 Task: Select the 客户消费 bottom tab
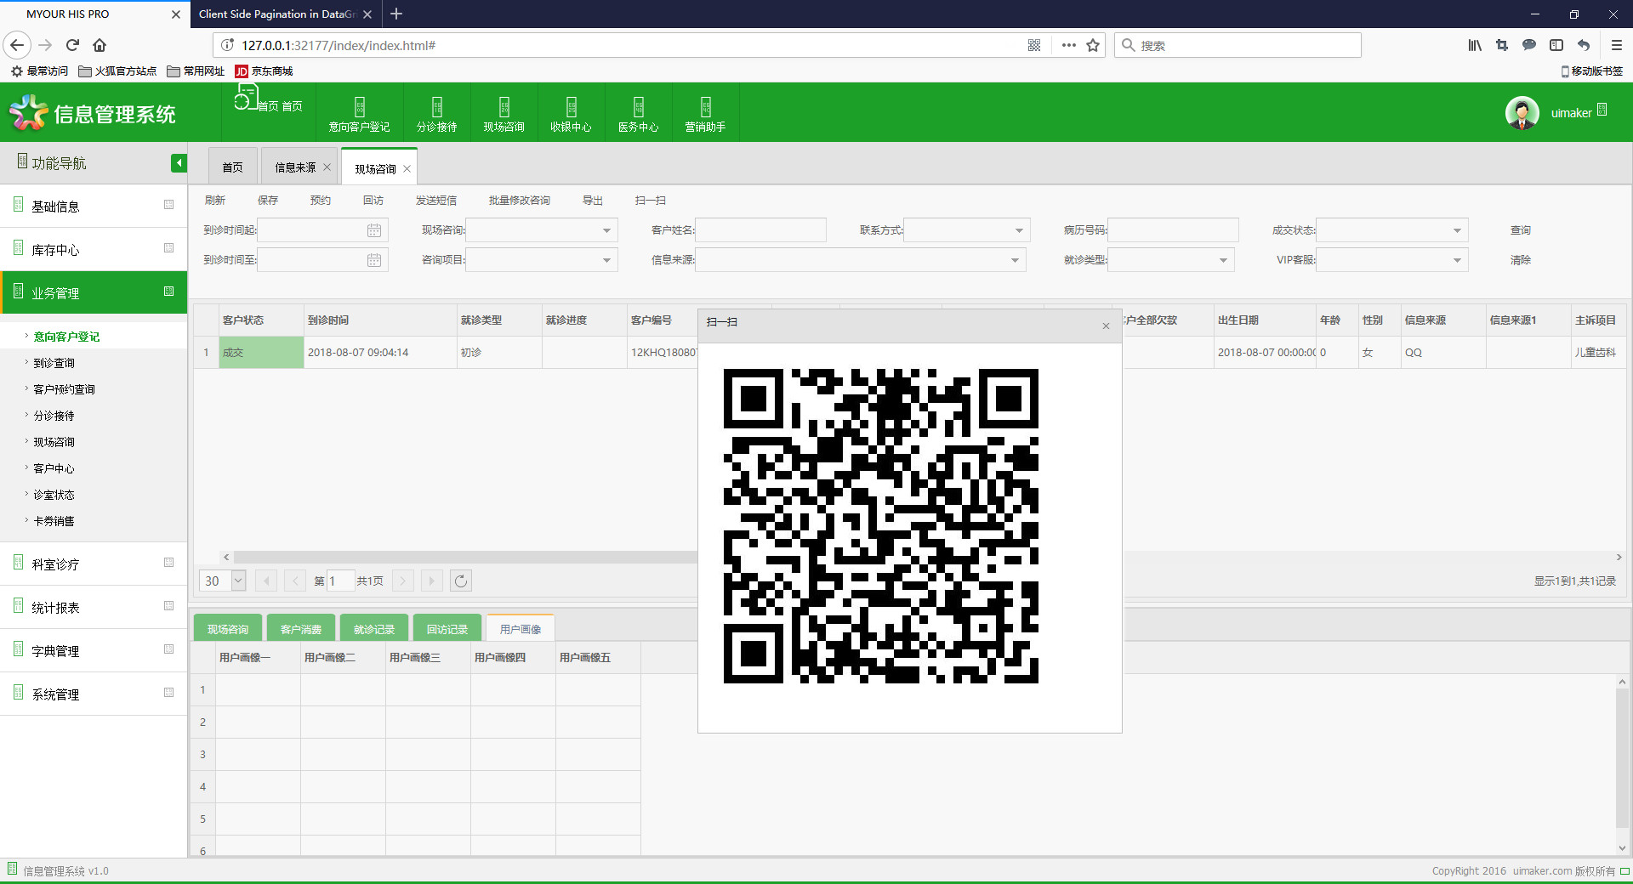point(301,629)
